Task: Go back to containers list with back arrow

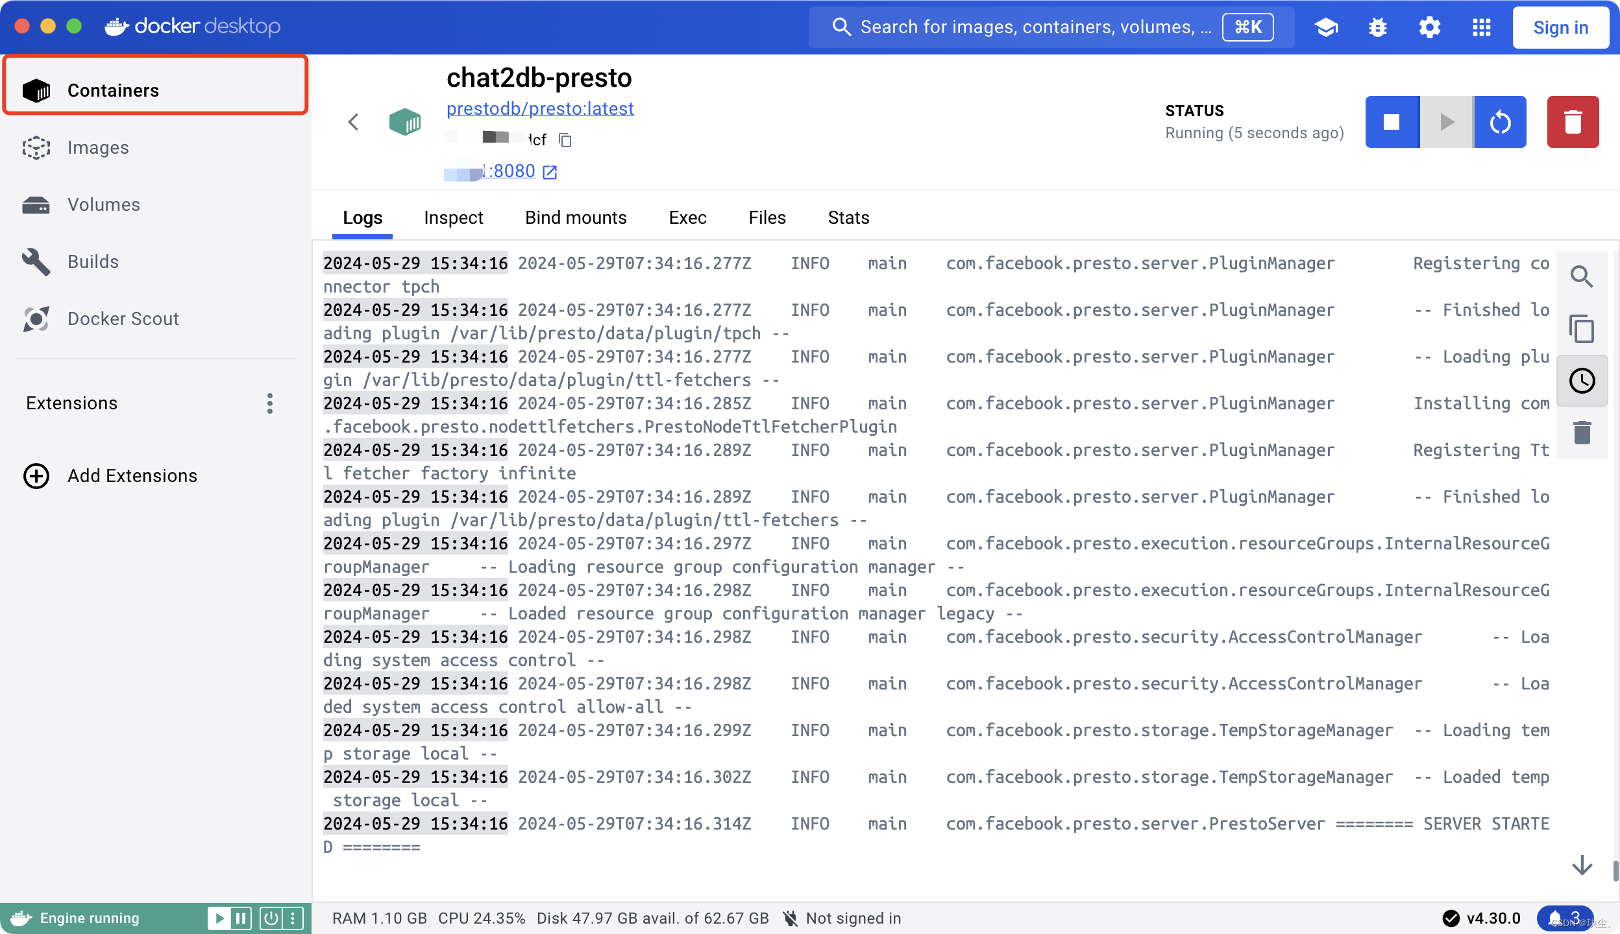Action: coord(353,122)
